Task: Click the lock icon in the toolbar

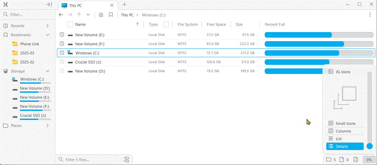Action: [x=101, y=15]
